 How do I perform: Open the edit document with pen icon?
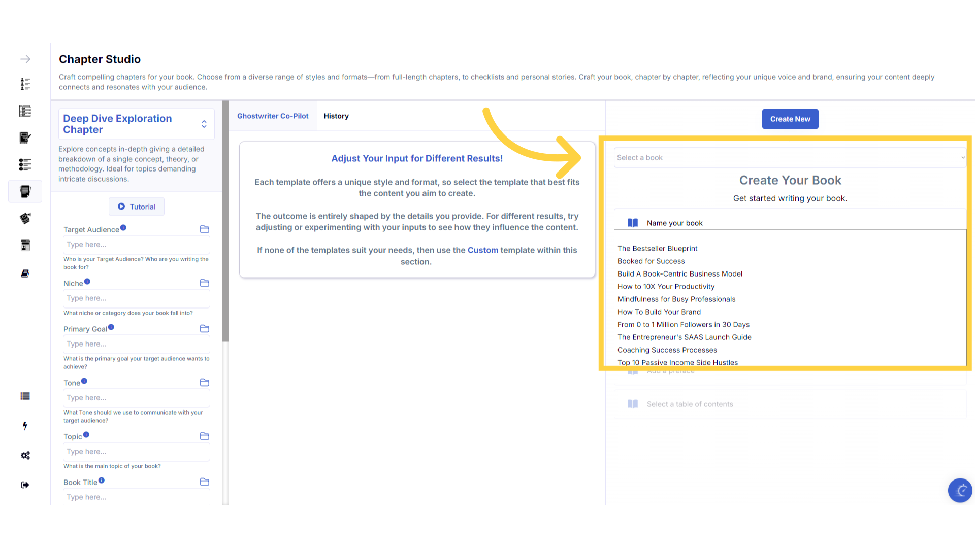click(x=25, y=138)
